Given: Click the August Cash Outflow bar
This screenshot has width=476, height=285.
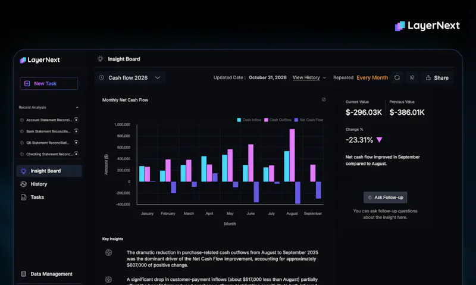Looking at the screenshot, I should [x=292, y=155].
